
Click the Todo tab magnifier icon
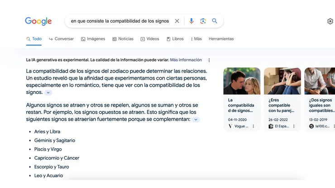tap(28, 39)
